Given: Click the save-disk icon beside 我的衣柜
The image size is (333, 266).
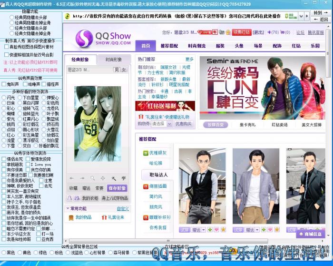Looking at the screenshot, I should pyautogui.click(x=77, y=198).
